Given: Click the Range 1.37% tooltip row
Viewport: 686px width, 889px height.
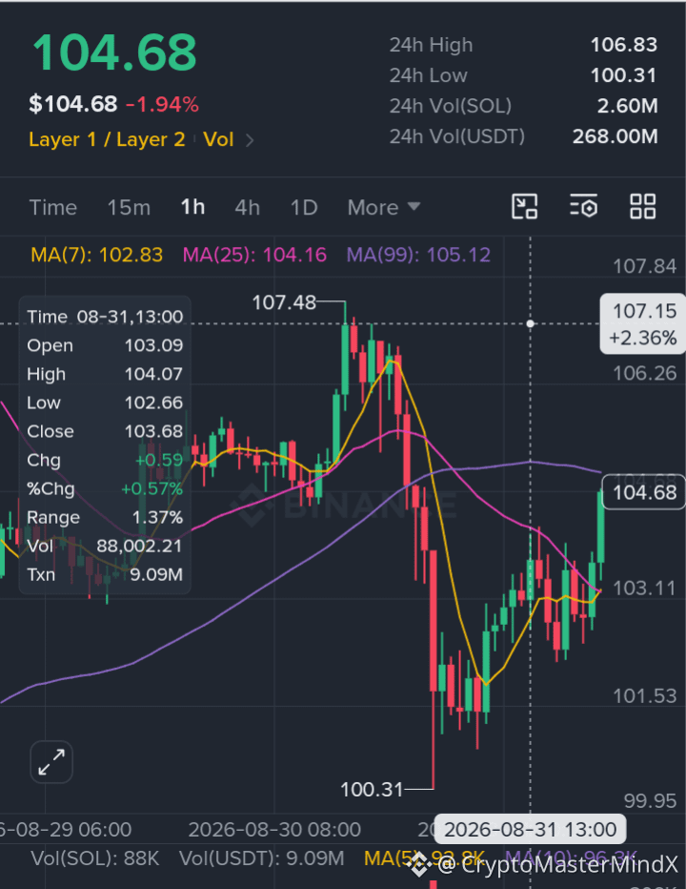Looking at the screenshot, I should point(105,518).
